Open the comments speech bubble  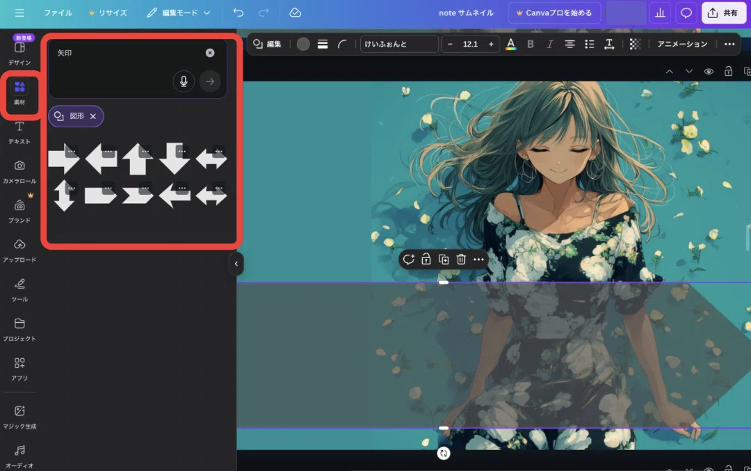coord(686,13)
